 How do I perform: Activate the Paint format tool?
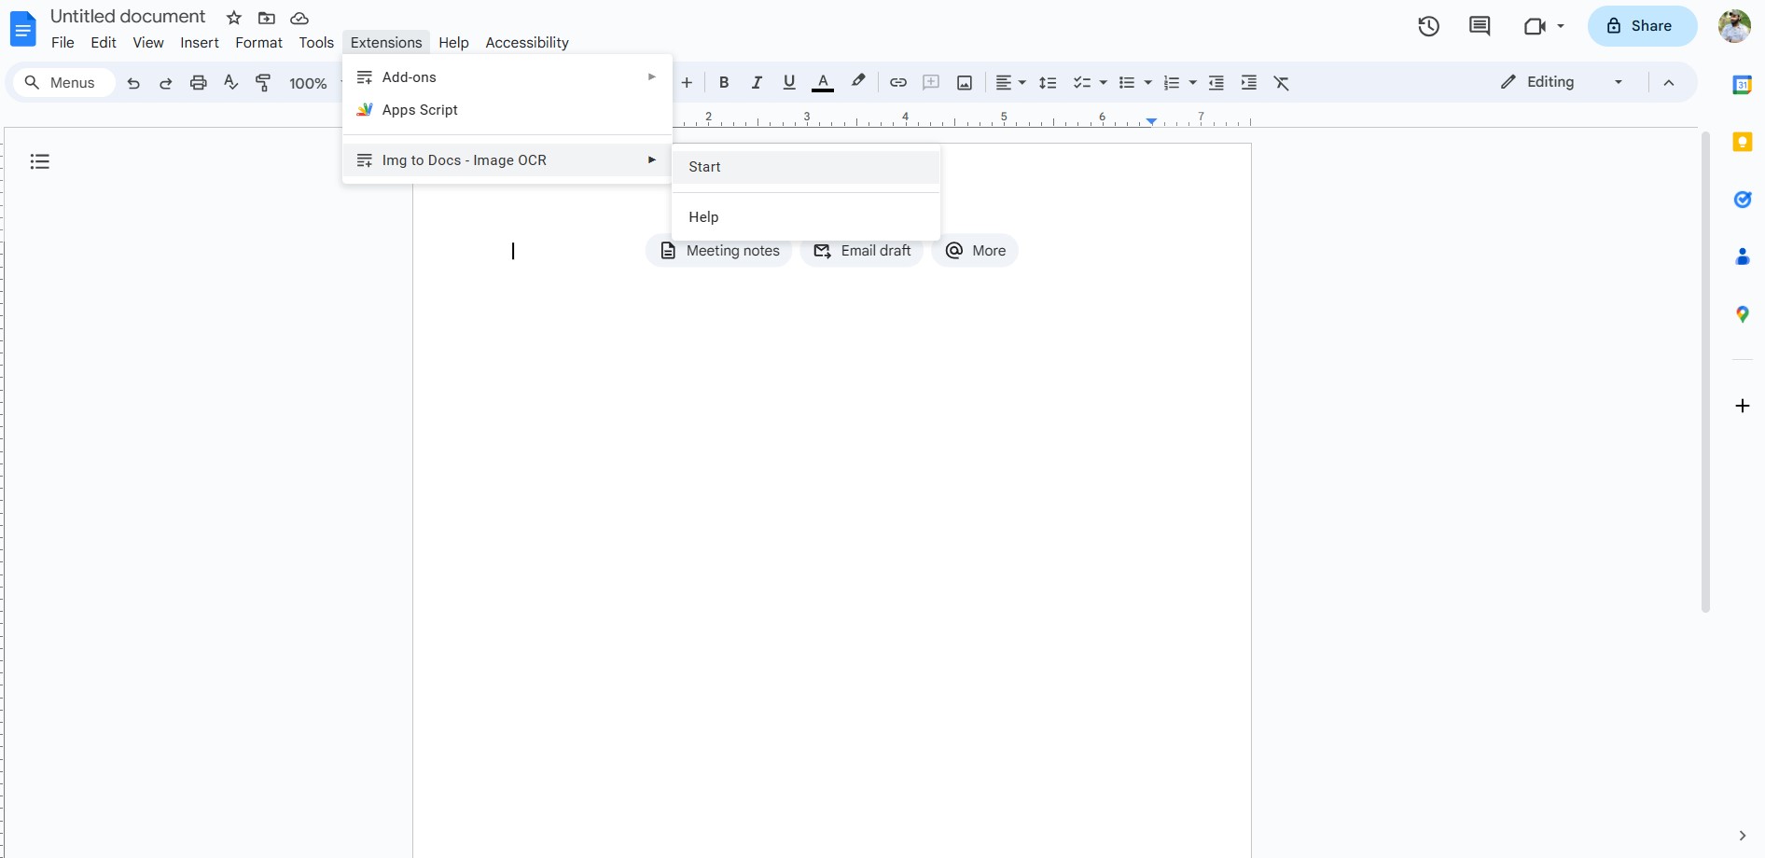[263, 82]
